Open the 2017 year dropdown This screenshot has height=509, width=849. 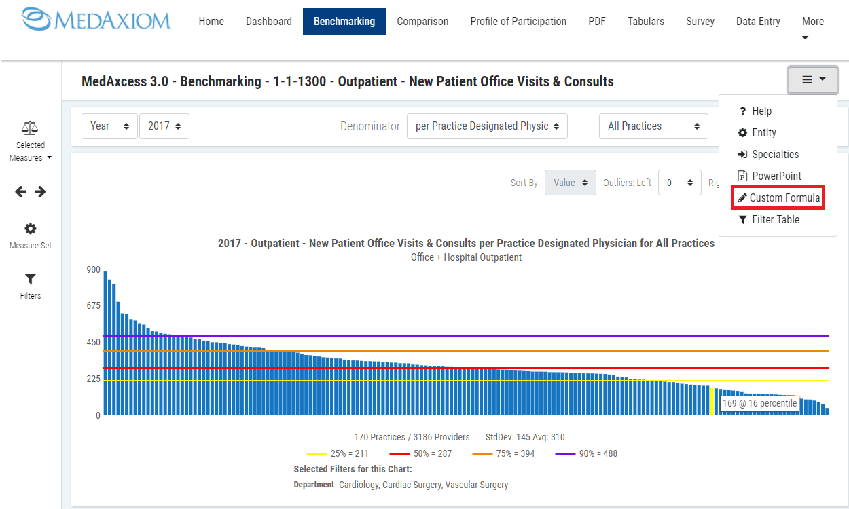click(164, 126)
